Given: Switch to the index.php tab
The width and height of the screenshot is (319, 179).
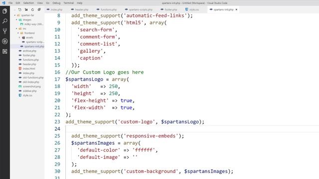Looking at the screenshot, I should 56,9.
